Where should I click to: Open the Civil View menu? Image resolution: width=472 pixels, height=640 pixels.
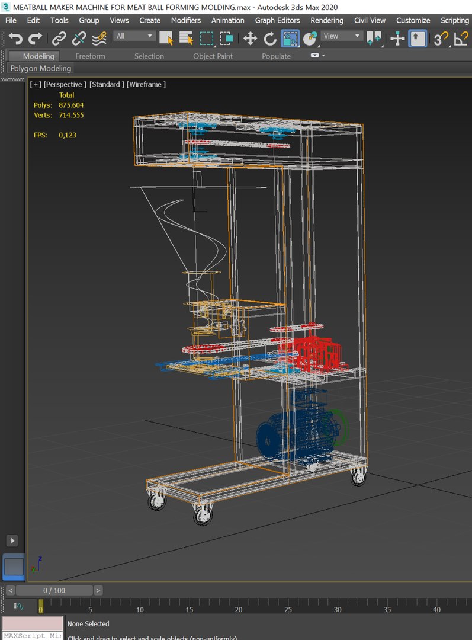click(370, 20)
